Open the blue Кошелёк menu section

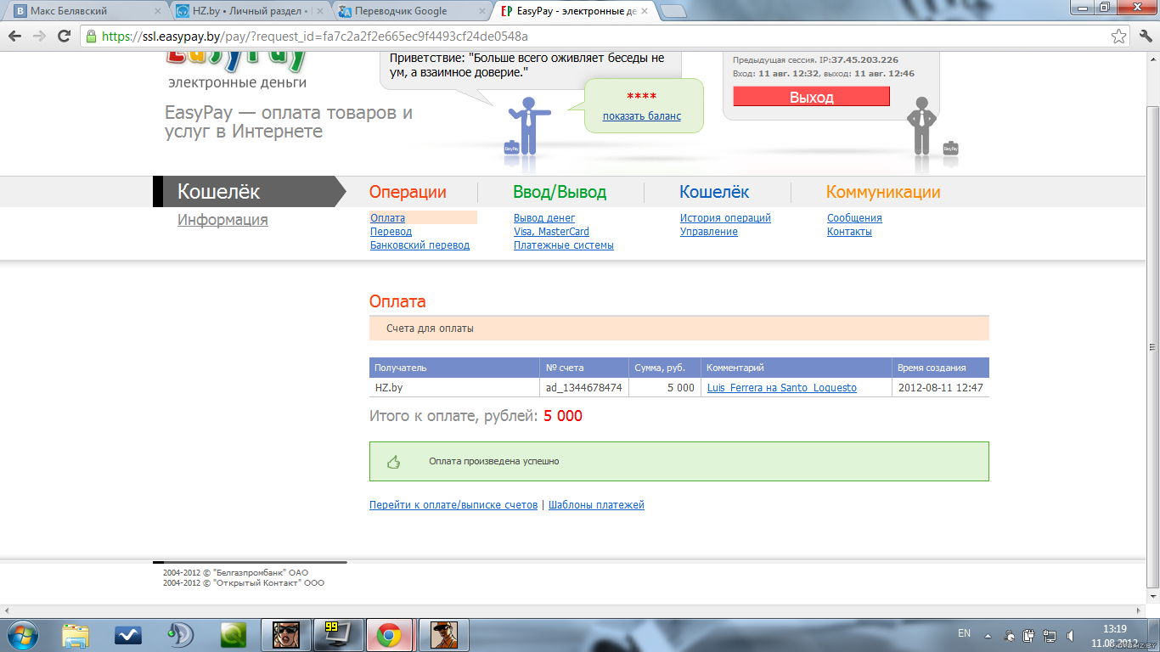point(714,192)
